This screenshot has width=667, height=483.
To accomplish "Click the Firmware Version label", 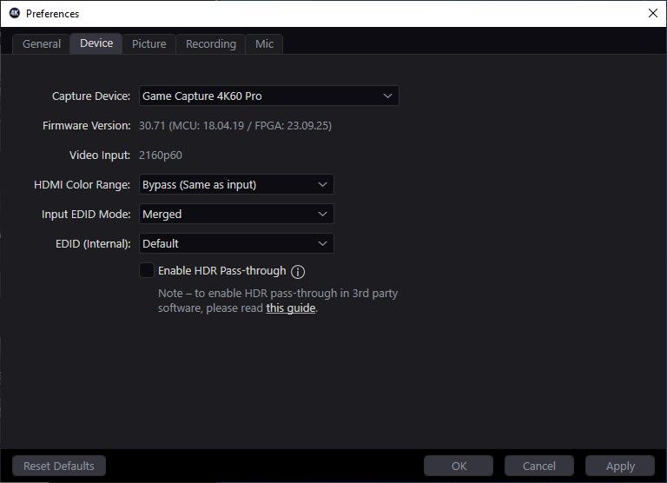I will click(x=86, y=126).
